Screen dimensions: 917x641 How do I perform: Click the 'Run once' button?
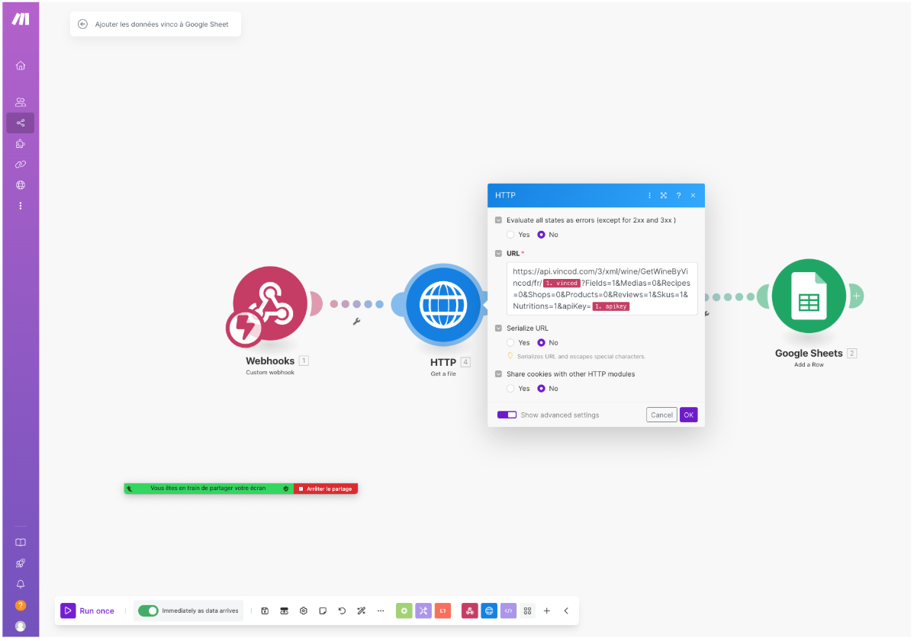click(88, 611)
